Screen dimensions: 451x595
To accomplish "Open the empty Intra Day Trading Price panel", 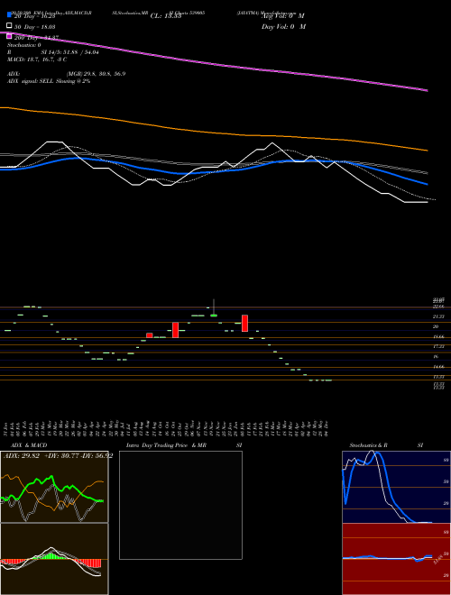I will [180, 505].
